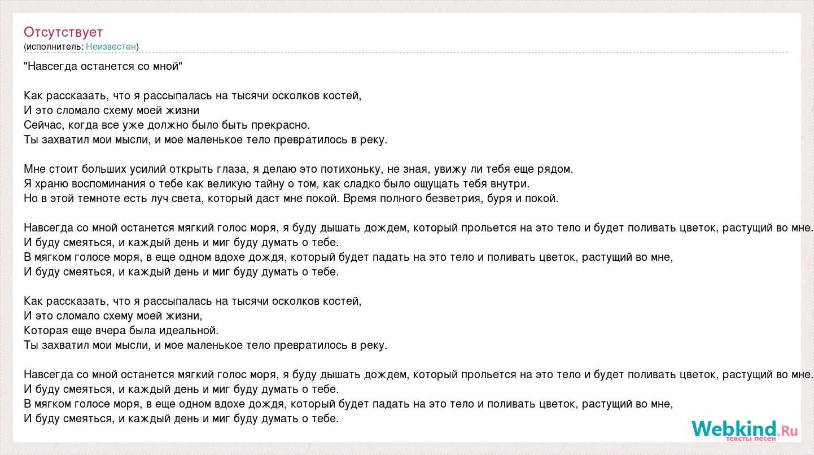
Task: Click the Отсутствует song title
Action: (x=63, y=32)
